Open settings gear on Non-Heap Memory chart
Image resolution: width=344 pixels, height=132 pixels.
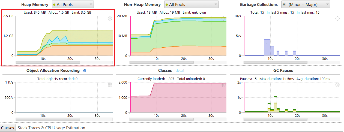224,19
